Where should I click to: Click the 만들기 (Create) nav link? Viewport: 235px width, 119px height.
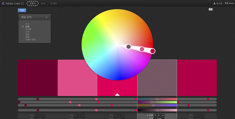pos(33,3)
